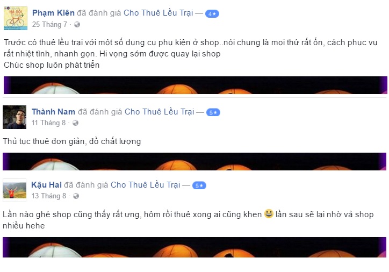Viewport: 389px width, 272px height.
Task: Open the Cho Thuê Lều Trại page link in Phạm Kiên's review
Action: pos(159,13)
